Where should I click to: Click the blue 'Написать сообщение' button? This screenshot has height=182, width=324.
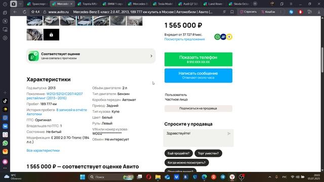pos(198,75)
